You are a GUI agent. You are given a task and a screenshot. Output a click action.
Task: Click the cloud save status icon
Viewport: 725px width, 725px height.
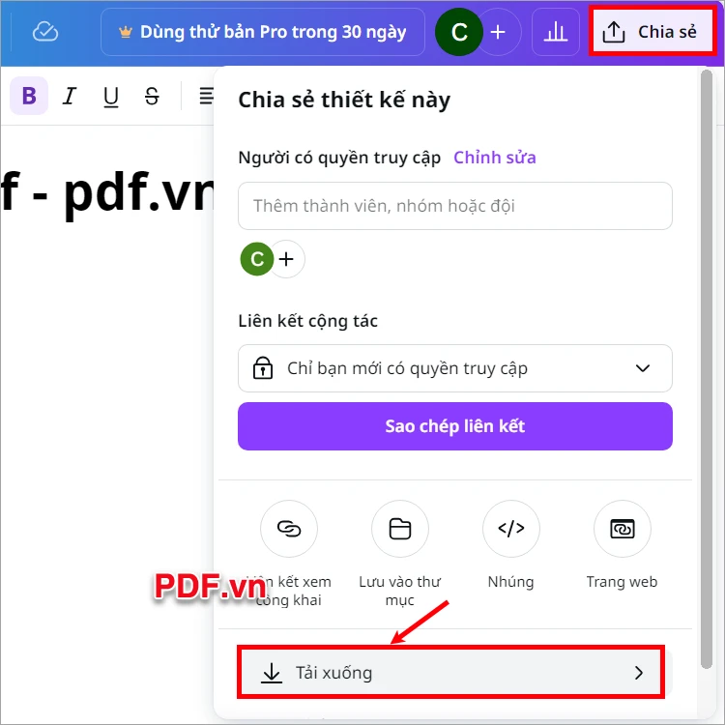(x=45, y=32)
